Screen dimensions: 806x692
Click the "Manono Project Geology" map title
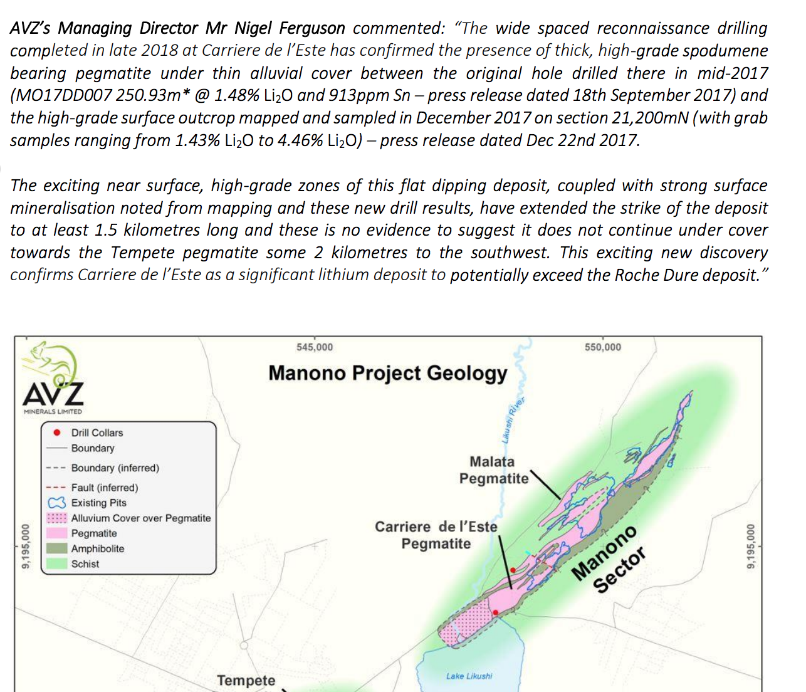click(x=388, y=373)
